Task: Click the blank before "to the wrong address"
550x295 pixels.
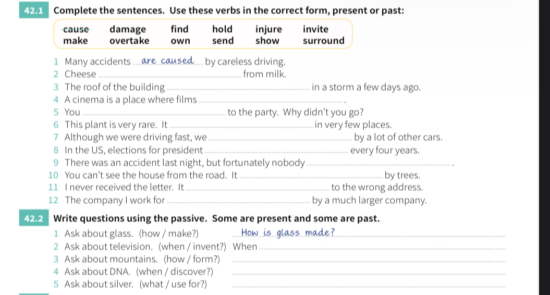Action: click(x=258, y=188)
